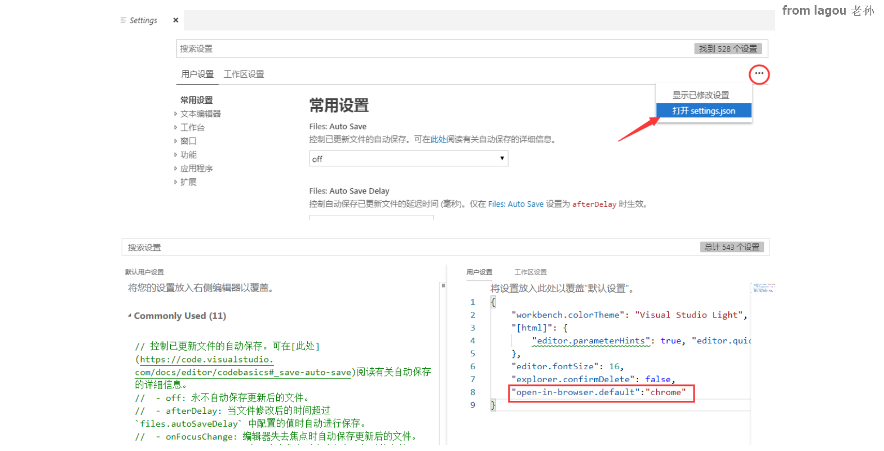Switch to upper 工作区设置 tab
The width and height of the screenshot is (884, 451).
tap(244, 74)
